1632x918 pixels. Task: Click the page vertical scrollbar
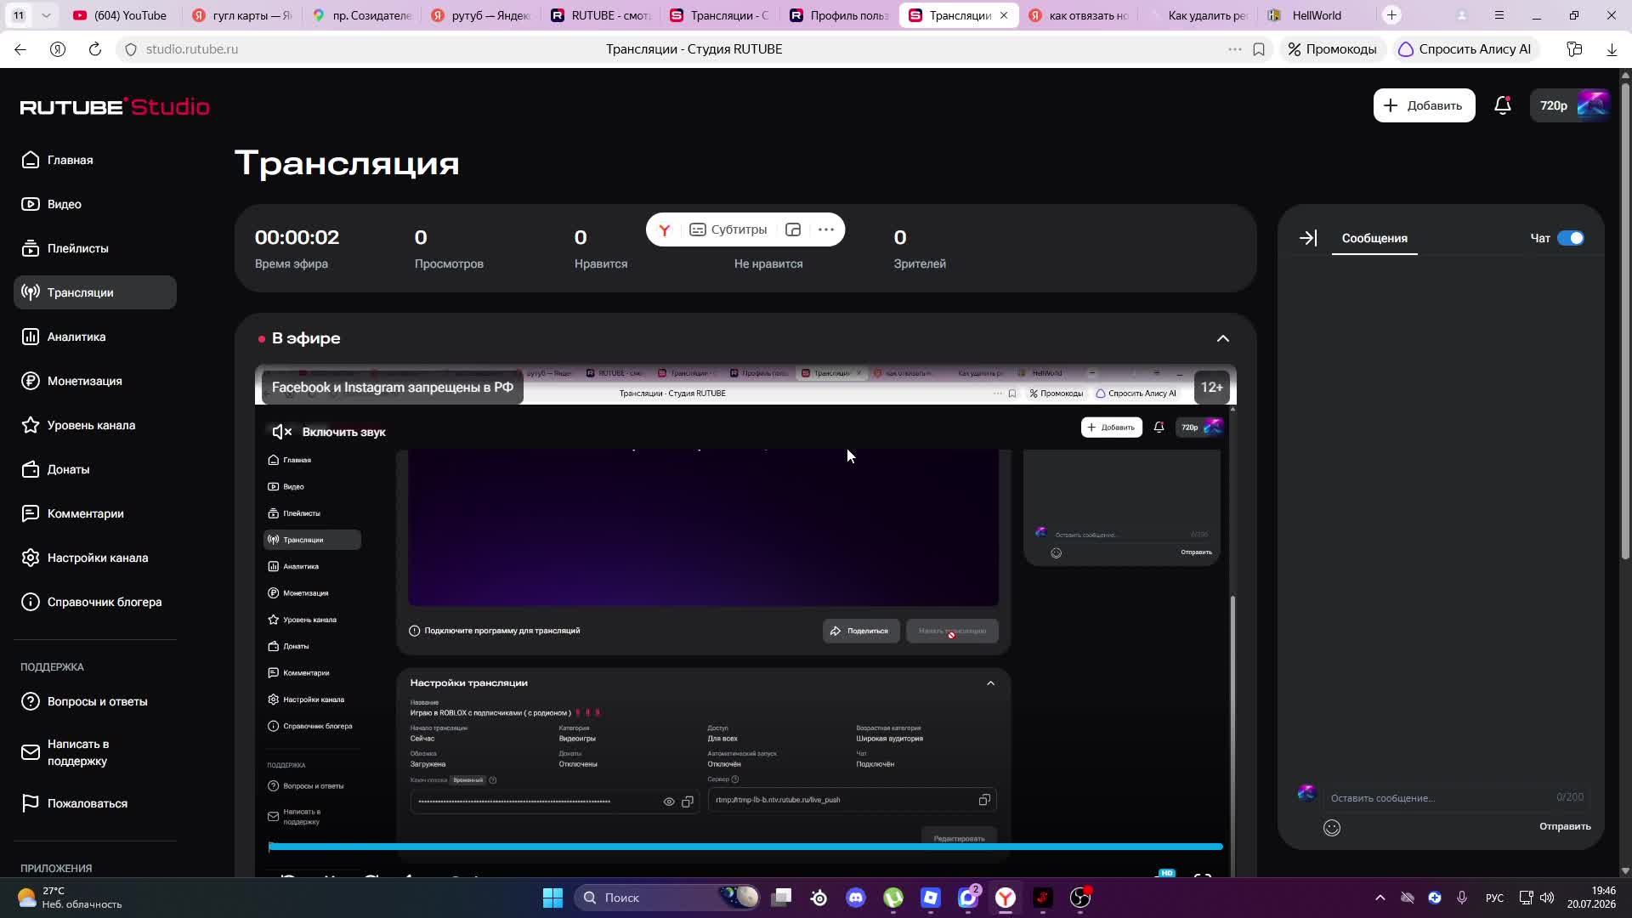pos(1625,323)
